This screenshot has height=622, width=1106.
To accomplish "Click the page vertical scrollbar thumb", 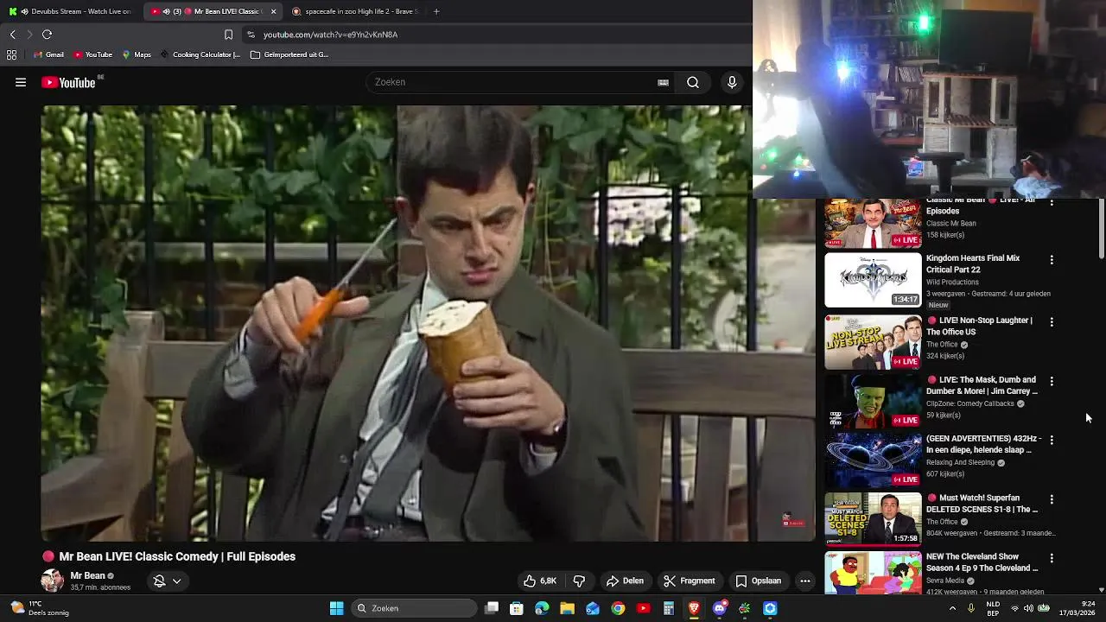I will click(1102, 229).
